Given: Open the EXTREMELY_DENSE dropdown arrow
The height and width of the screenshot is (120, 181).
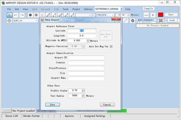Looking at the screenshot, I should pos(121,9).
